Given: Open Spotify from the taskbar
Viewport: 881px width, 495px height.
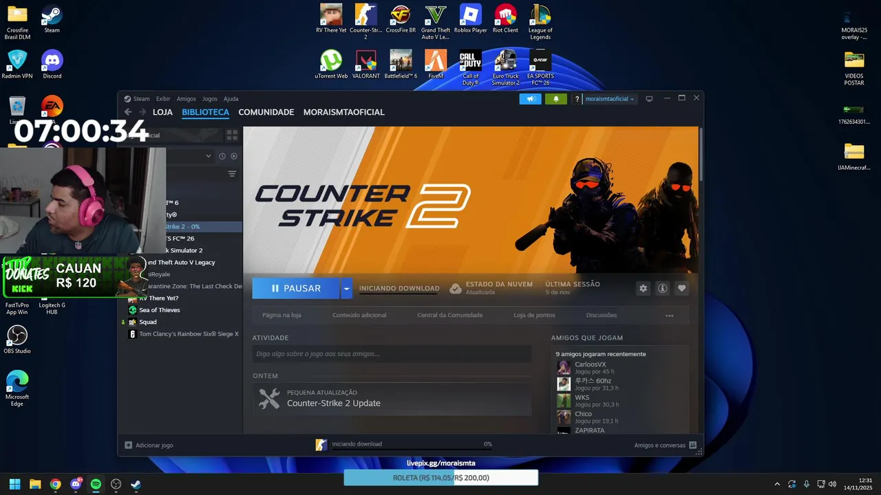Looking at the screenshot, I should coord(96,484).
